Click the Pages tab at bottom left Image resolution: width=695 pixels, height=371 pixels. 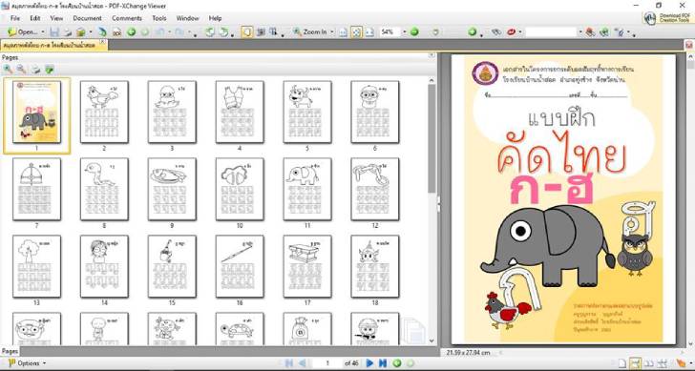10,351
